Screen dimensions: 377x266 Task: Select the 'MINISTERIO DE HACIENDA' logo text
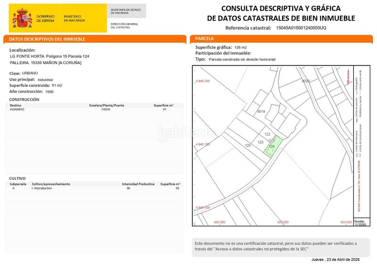pos(74,18)
